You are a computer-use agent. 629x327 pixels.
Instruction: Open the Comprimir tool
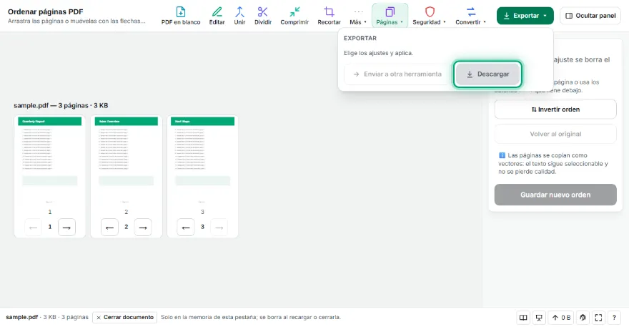(294, 16)
